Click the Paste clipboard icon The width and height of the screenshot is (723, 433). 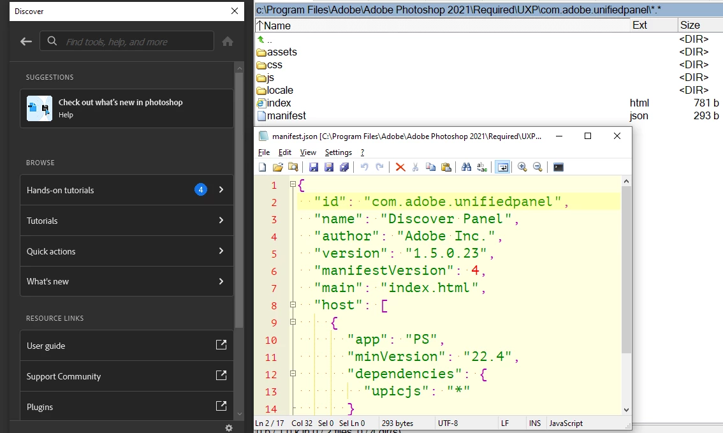tap(446, 167)
